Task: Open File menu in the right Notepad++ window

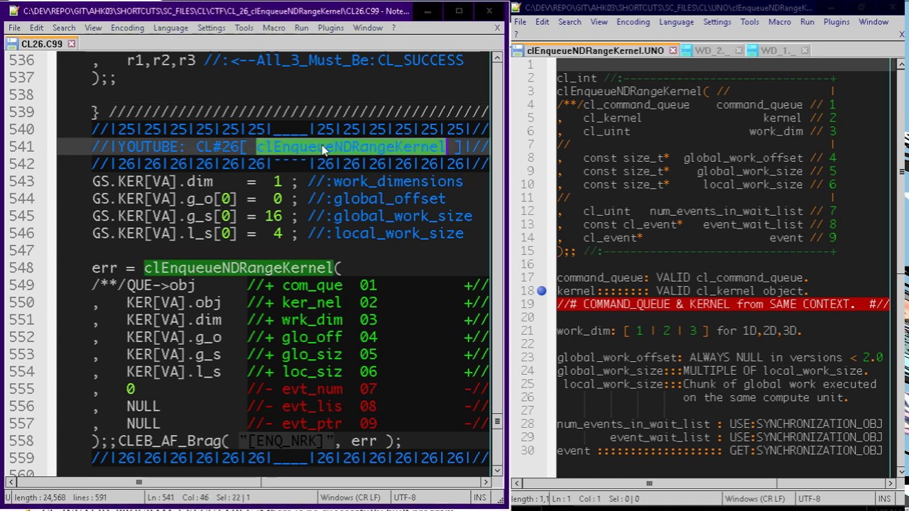Action: point(520,22)
